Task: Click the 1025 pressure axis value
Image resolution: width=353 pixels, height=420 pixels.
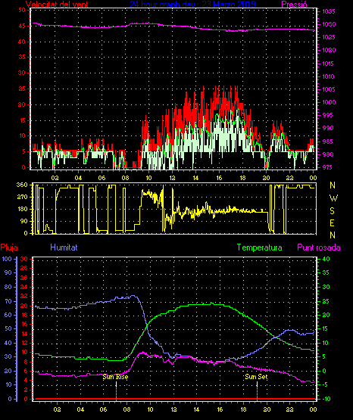Action: 328,37
